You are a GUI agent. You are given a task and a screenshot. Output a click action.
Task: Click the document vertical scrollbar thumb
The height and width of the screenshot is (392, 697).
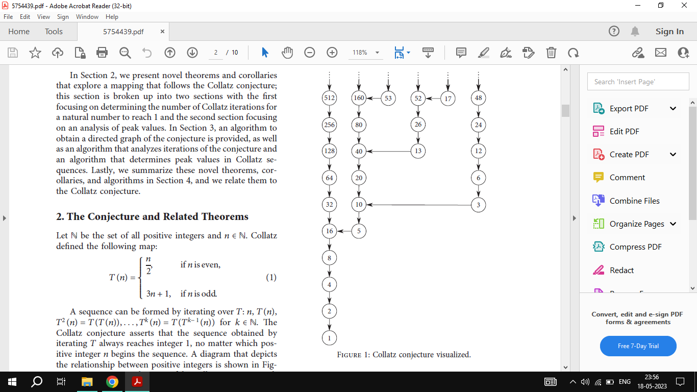click(x=565, y=111)
